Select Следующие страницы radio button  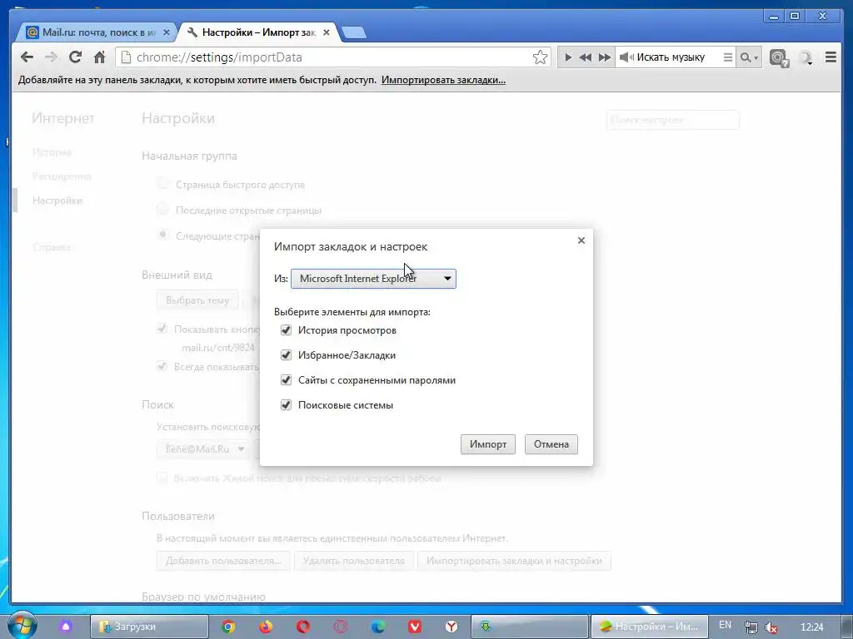pyautogui.click(x=162, y=234)
